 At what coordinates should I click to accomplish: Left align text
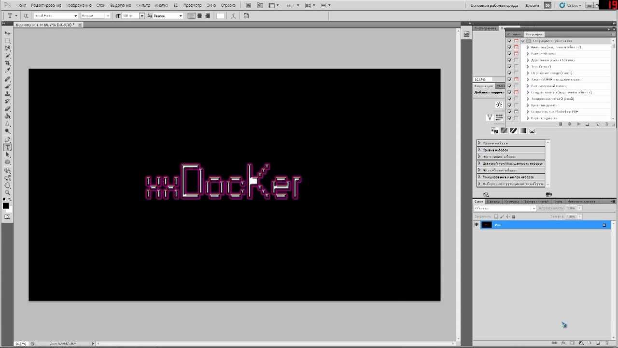(x=192, y=16)
